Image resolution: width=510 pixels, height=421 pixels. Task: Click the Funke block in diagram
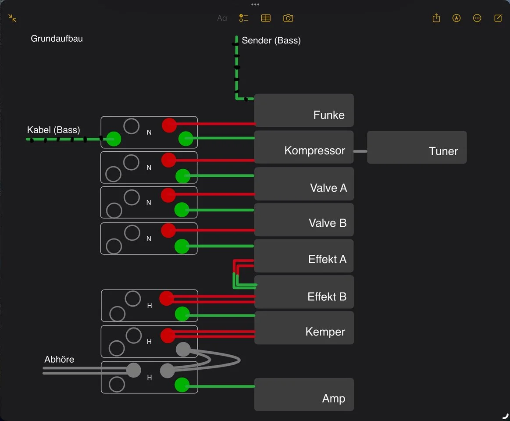(x=304, y=111)
